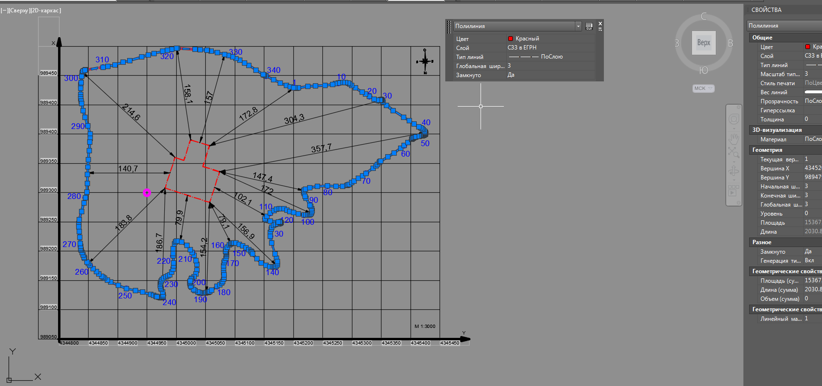Viewport: 822px width, 386px height.
Task: Open Quick Properties options menu icon
Action: (600, 30)
